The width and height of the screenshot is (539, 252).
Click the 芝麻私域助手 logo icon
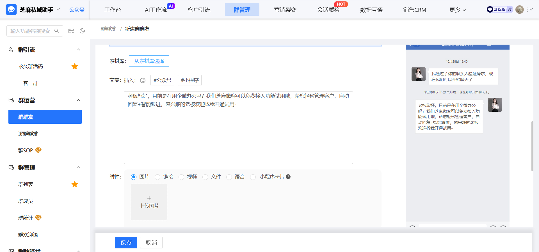point(11,10)
